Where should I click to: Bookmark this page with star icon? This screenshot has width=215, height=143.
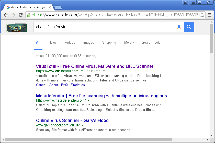[x=202, y=15]
